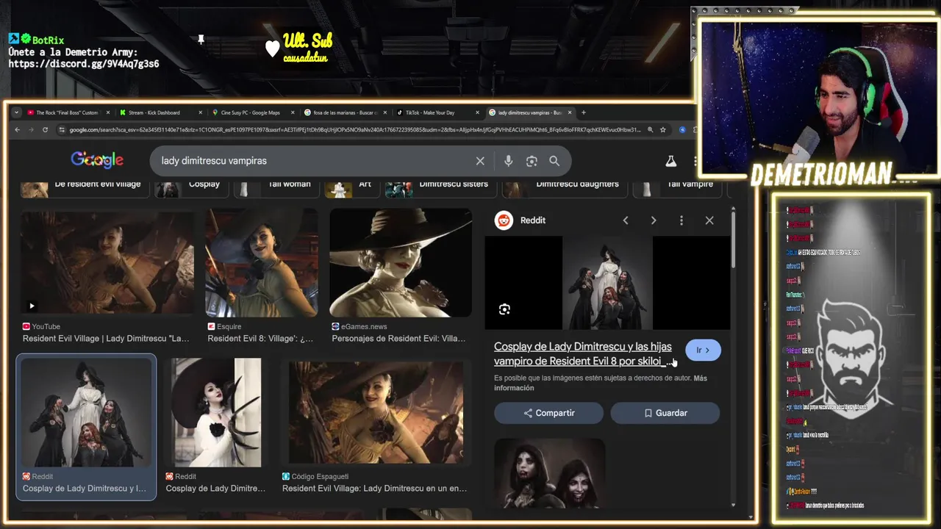Viewport: 941px width, 529px height.
Task: Search by image with Google Lens
Action: coord(532,161)
